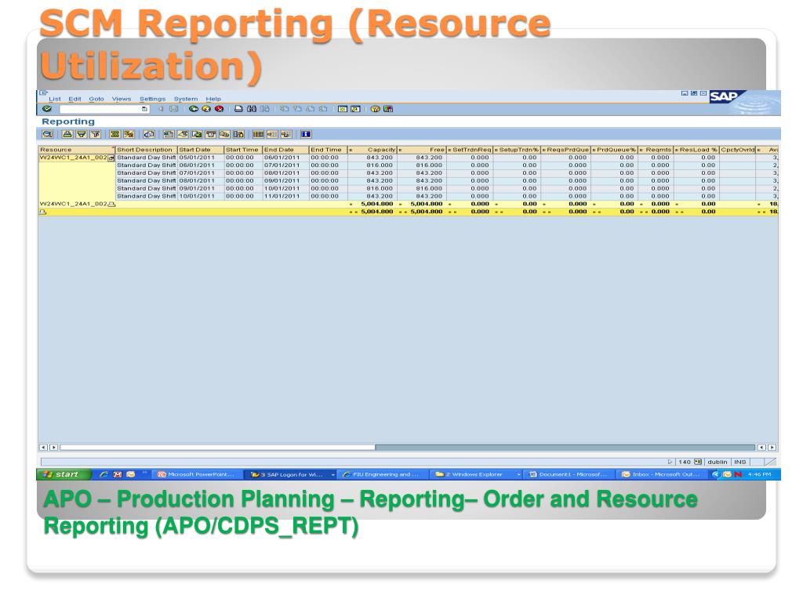The width and height of the screenshot is (803, 602).
Task: Click the grand total row expander icon
Action: pyautogui.click(x=43, y=212)
